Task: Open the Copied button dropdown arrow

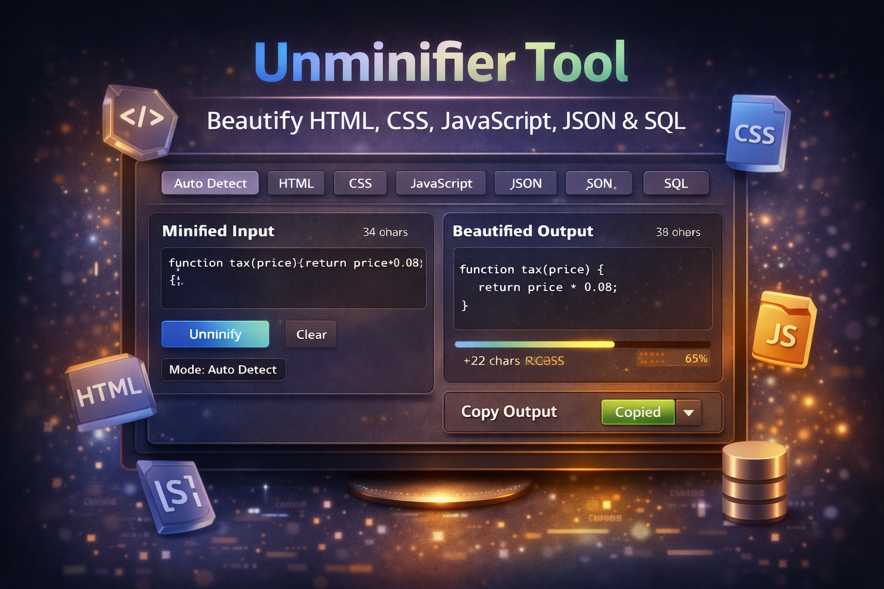Action: tap(690, 412)
